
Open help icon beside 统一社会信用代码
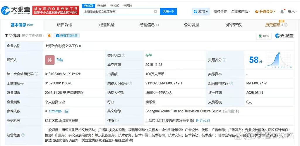tap(36, 74)
